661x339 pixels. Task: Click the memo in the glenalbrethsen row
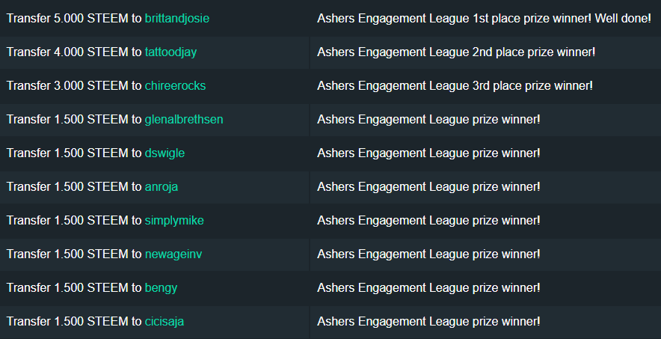point(428,119)
